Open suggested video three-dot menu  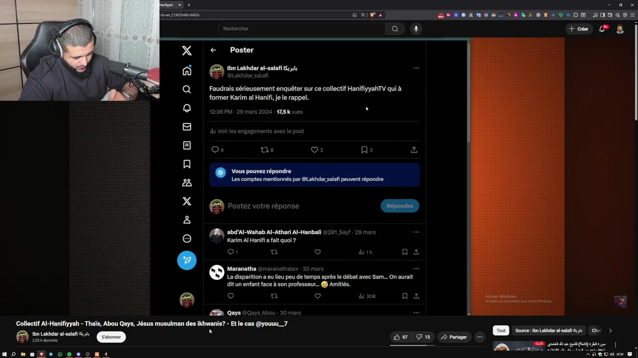[616, 345]
